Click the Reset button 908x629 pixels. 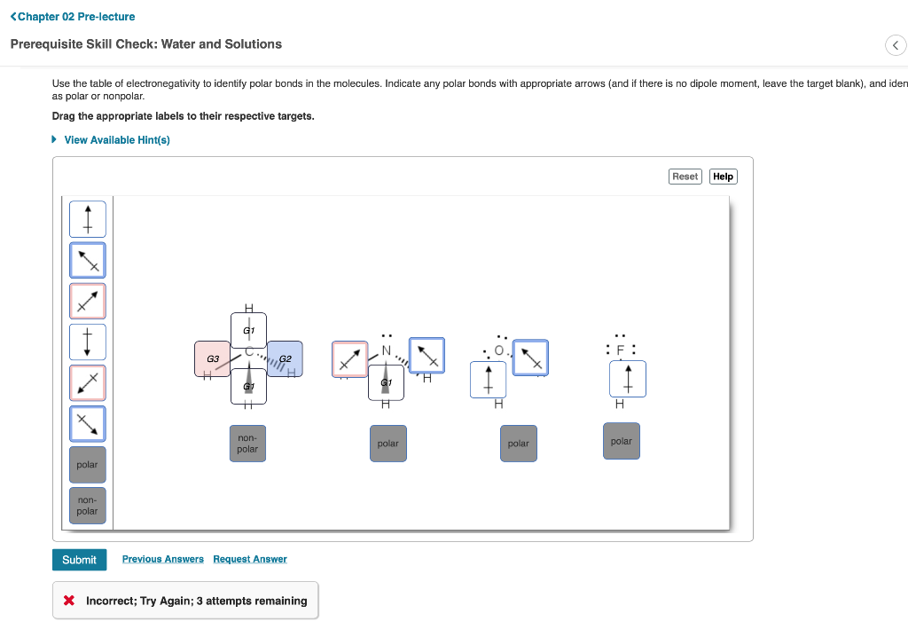coord(685,177)
